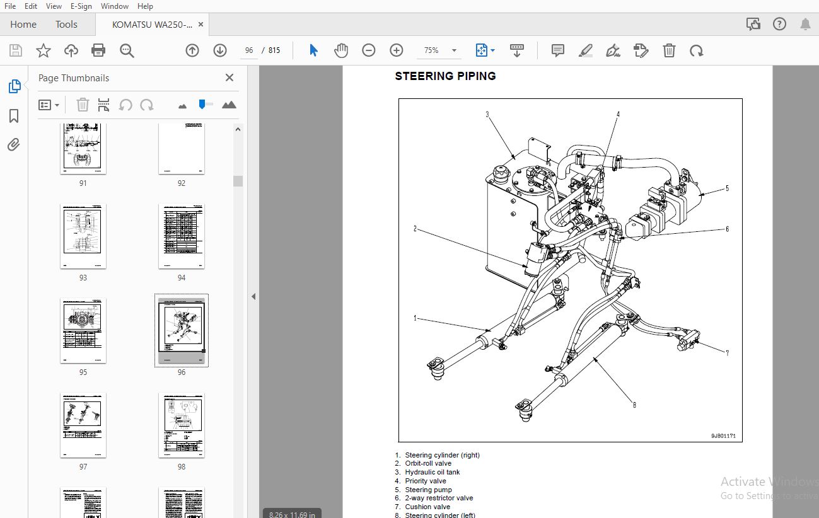819x518 pixels.
Task: Bookmark this file with the star icon
Action: pos(44,50)
